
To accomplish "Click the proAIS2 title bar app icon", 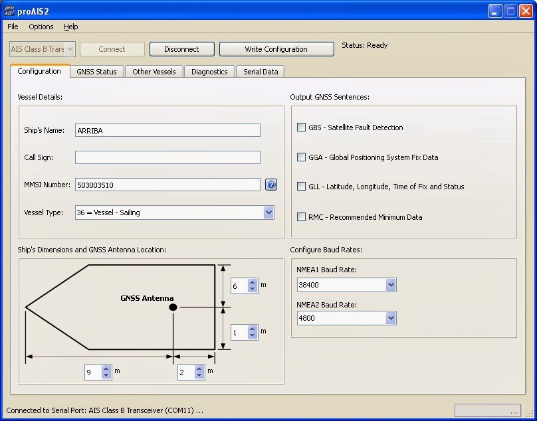I will (x=9, y=11).
